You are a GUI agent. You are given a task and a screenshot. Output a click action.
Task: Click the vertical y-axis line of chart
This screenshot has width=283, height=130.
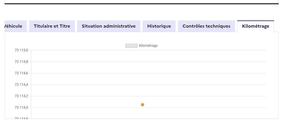[31, 84]
